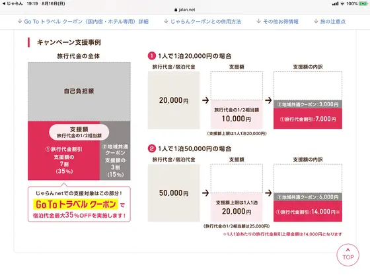
Task: Click ①旅行代金割引:7,000円 bar
Action: 308,119
